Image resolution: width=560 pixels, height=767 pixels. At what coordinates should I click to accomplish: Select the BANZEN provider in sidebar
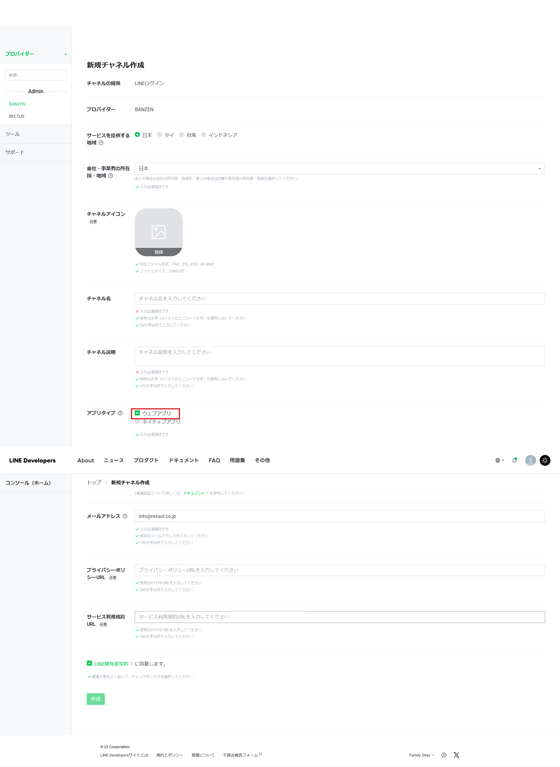[17, 104]
